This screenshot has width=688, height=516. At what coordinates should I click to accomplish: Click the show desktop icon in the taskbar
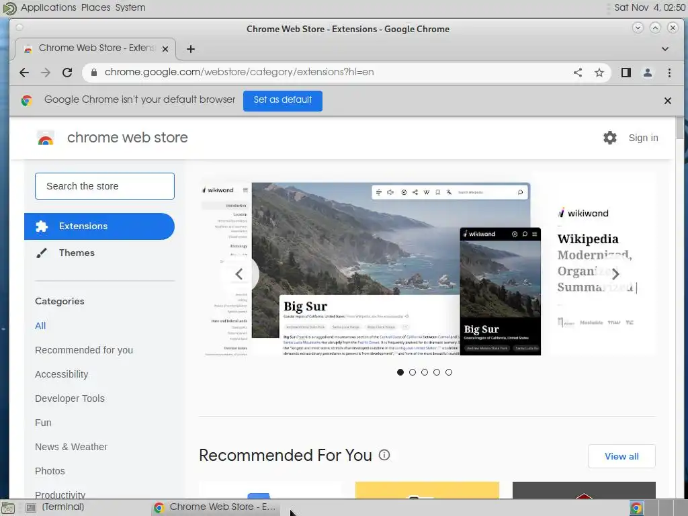pos(8,508)
